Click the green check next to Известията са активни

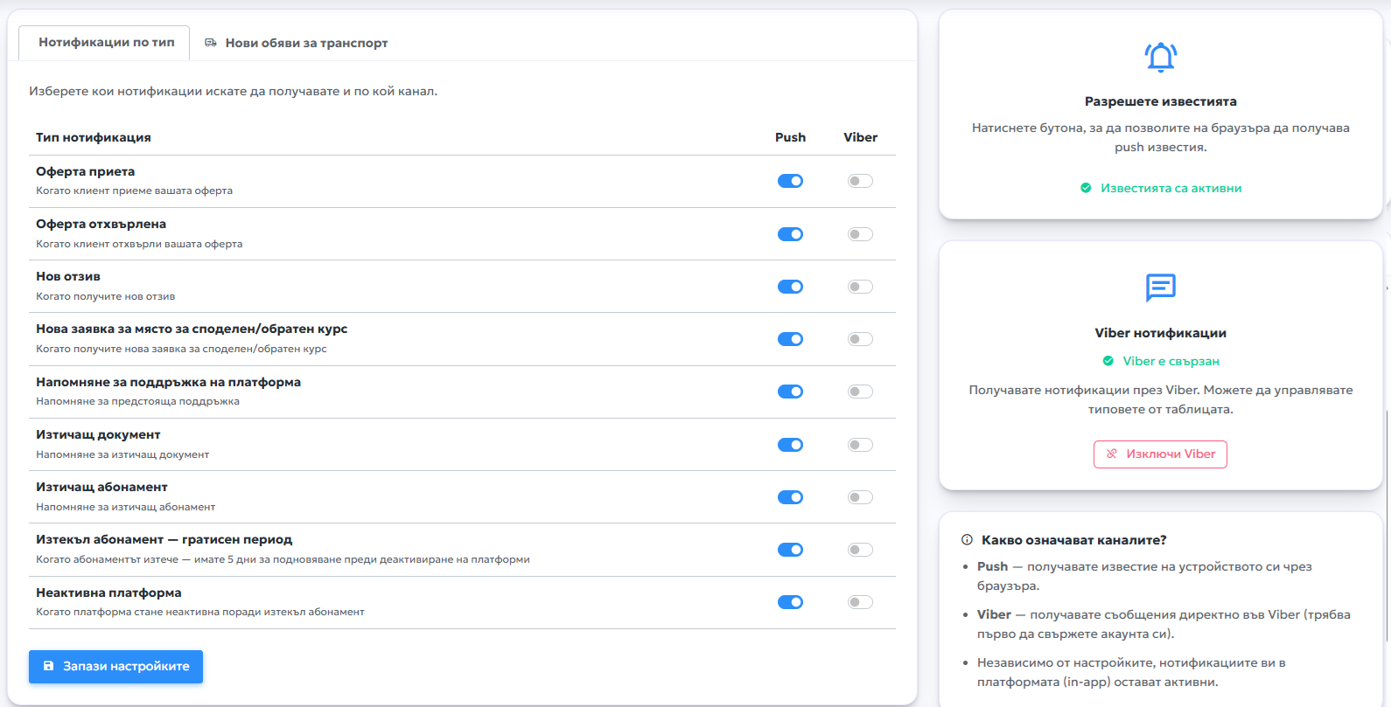tap(1086, 188)
